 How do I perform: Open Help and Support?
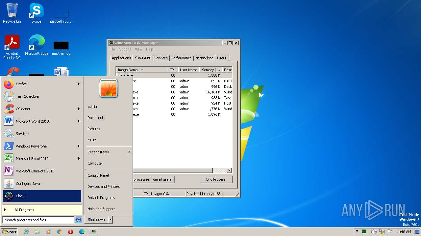pyautogui.click(x=109, y=209)
